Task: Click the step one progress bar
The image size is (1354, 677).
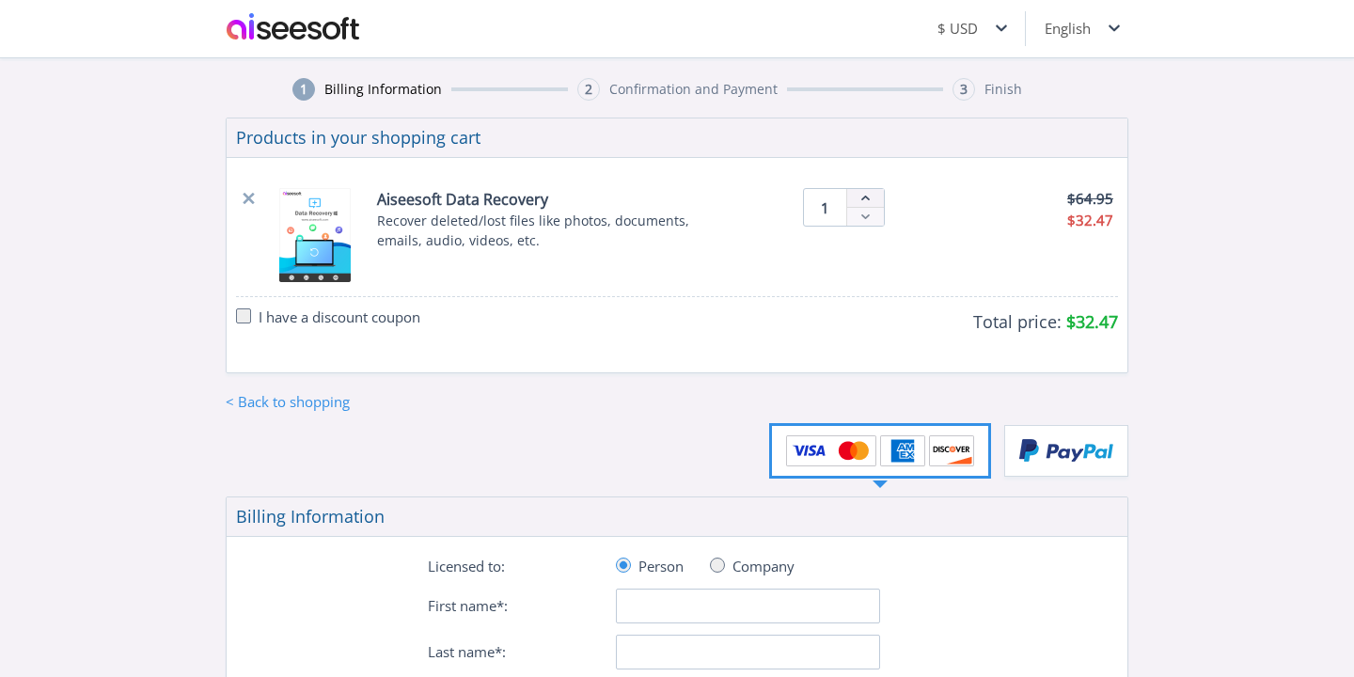Action: (x=509, y=88)
